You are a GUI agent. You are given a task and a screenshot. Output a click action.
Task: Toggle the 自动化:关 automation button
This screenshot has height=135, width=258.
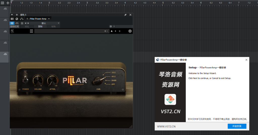(15, 26)
